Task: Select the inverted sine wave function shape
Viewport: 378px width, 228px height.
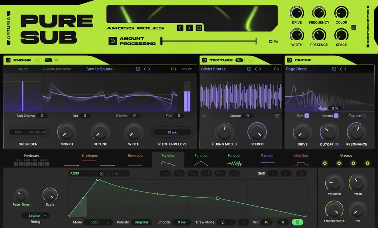Action: [193, 173]
